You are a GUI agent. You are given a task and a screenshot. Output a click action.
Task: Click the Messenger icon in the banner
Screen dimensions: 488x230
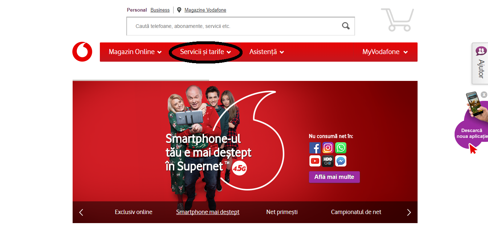pos(341,161)
